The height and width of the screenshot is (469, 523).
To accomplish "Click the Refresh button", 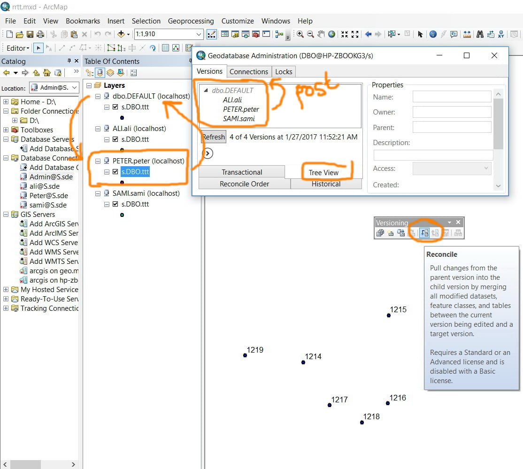I will click(214, 137).
